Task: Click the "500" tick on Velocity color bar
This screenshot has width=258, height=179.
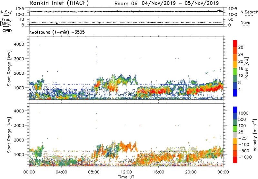Action: (242, 120)
